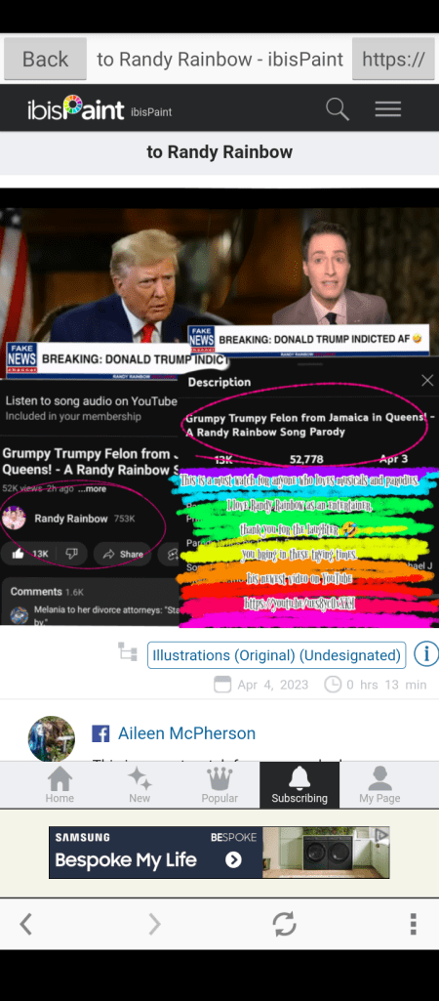Viewport: 439px width, 1001px height.
Task: Open Illustrations (Original) (Undesignated) category link
Action: [x=276, y=655]
